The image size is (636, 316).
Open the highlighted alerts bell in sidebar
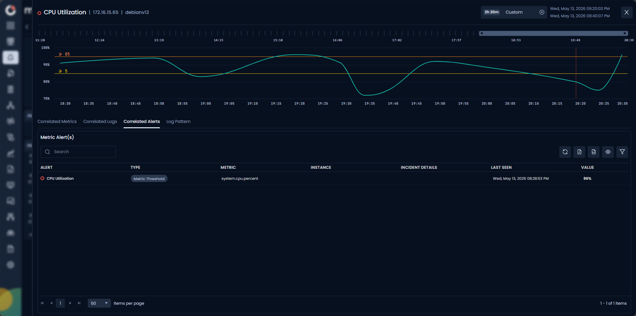tap(11, 57)
